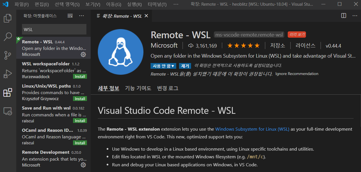Open the 선택 영역(S) menu
The width and height of the screenshot is (361, 172).
(x=67, y=5)
